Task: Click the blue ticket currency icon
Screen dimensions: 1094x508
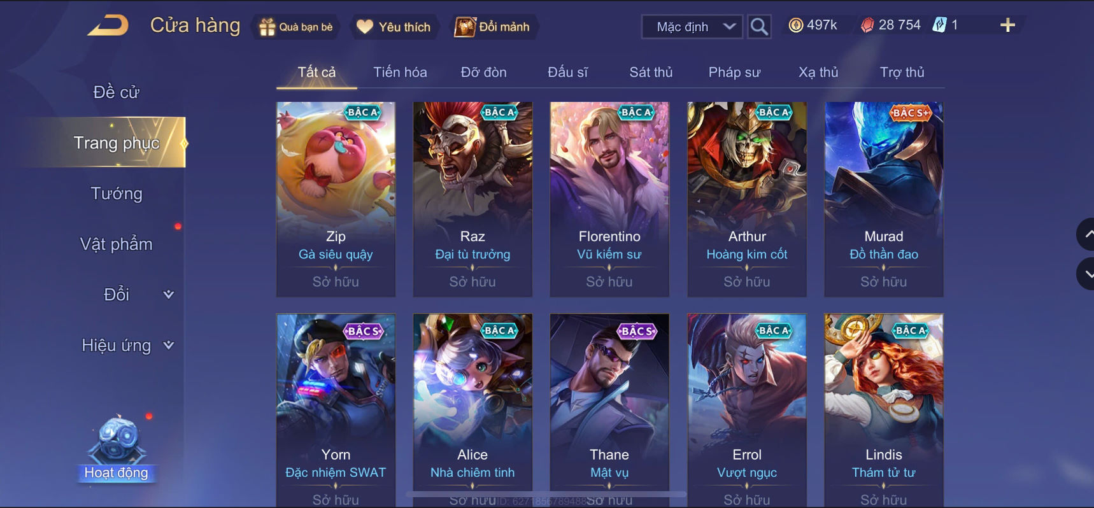Action: tap(939, 25)
